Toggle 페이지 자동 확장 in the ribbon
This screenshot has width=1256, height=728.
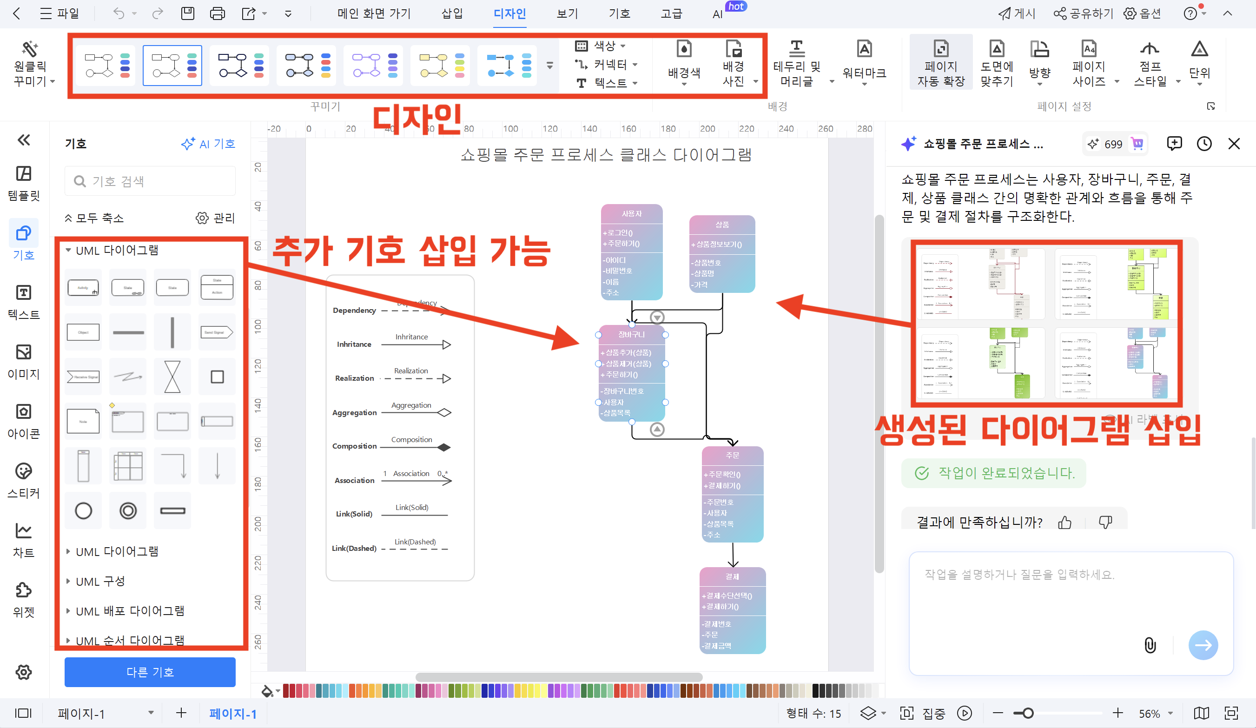[x=941, y=62]
